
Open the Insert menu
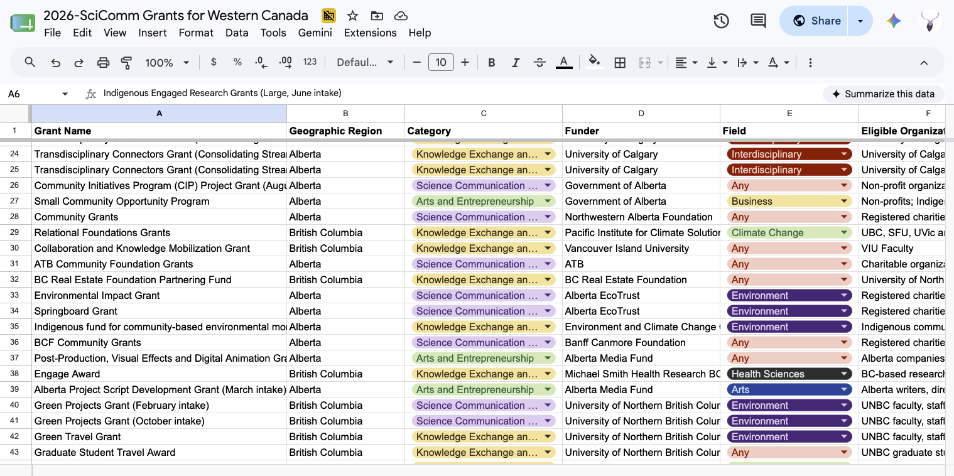click(153, 33)
